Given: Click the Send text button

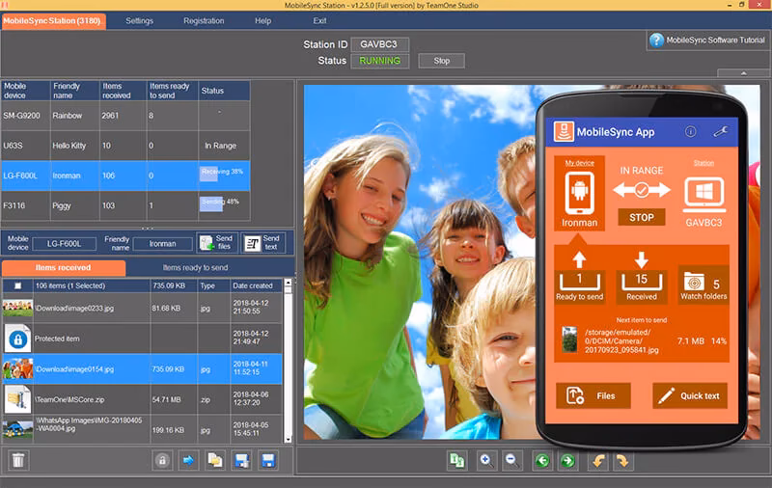Looking at the screenshot, I should [263, 242].
